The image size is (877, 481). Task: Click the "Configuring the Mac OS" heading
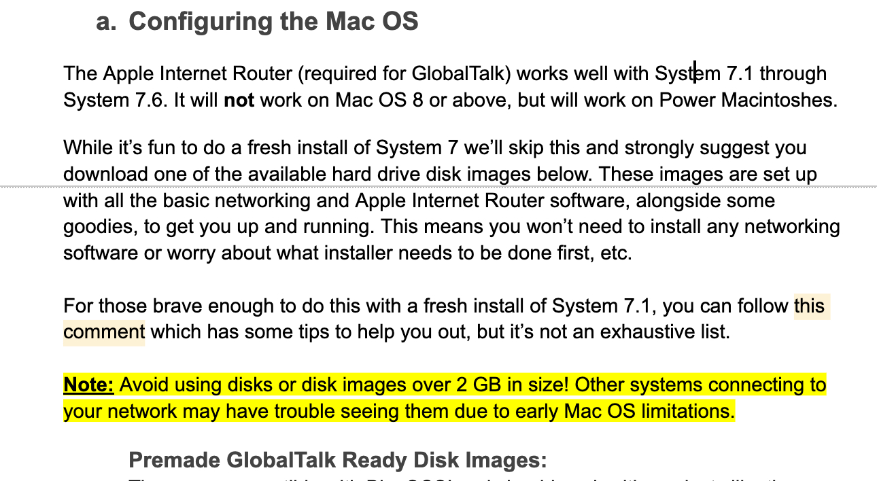pos(273,22)
